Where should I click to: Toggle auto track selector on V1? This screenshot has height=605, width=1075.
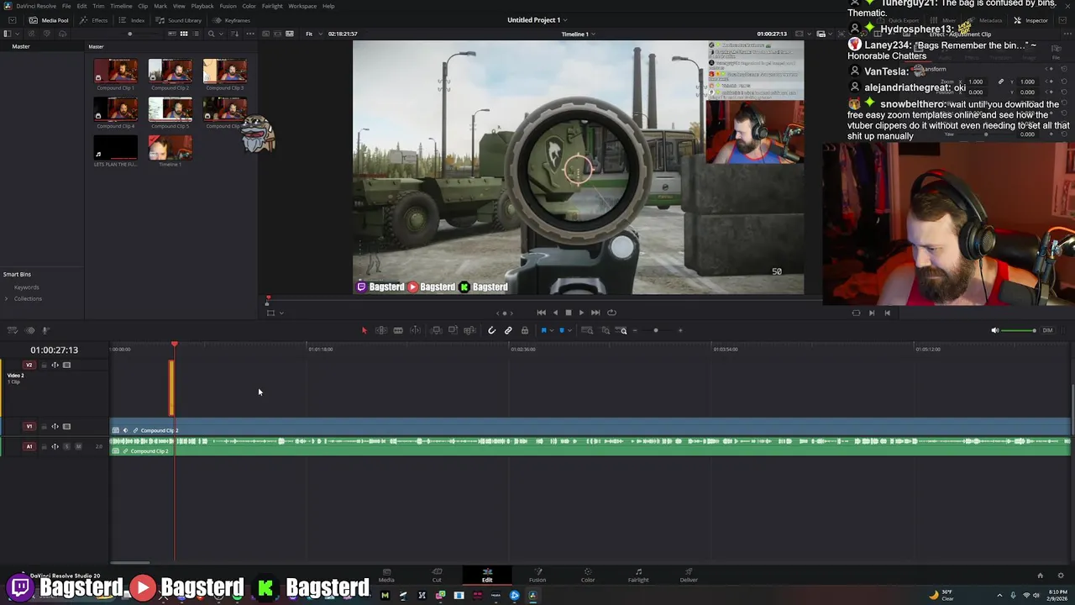[x=55, y=426]
